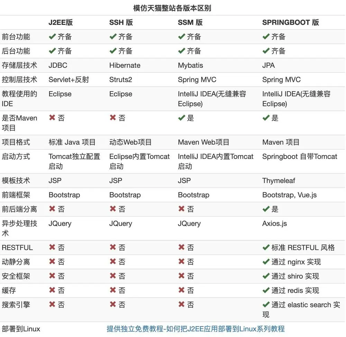Click the Servlet+反射 cell
Viewport: 346px width, 337px height.
(x=69, y=79)
